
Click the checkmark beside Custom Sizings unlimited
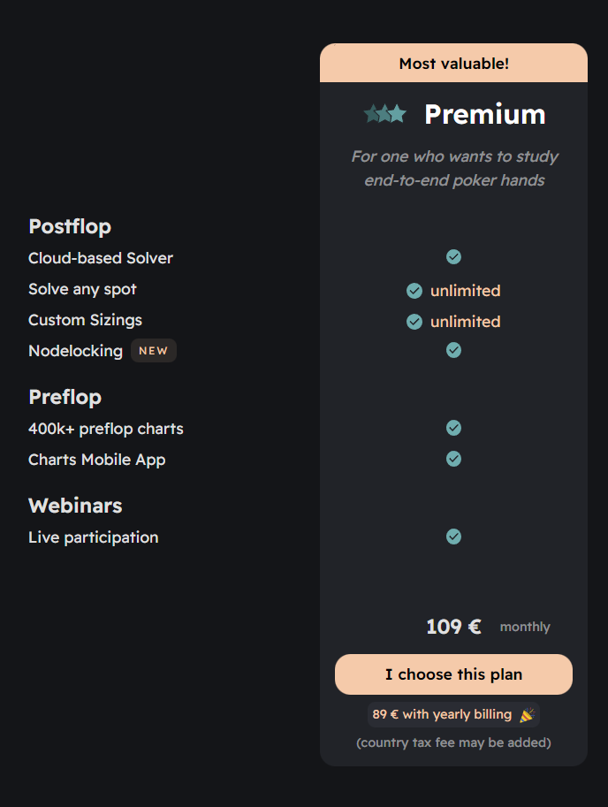[414, 322]
